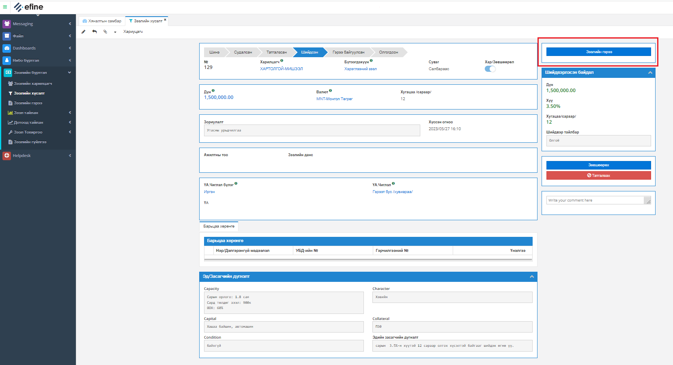Click the Файл archive icon

7,36
